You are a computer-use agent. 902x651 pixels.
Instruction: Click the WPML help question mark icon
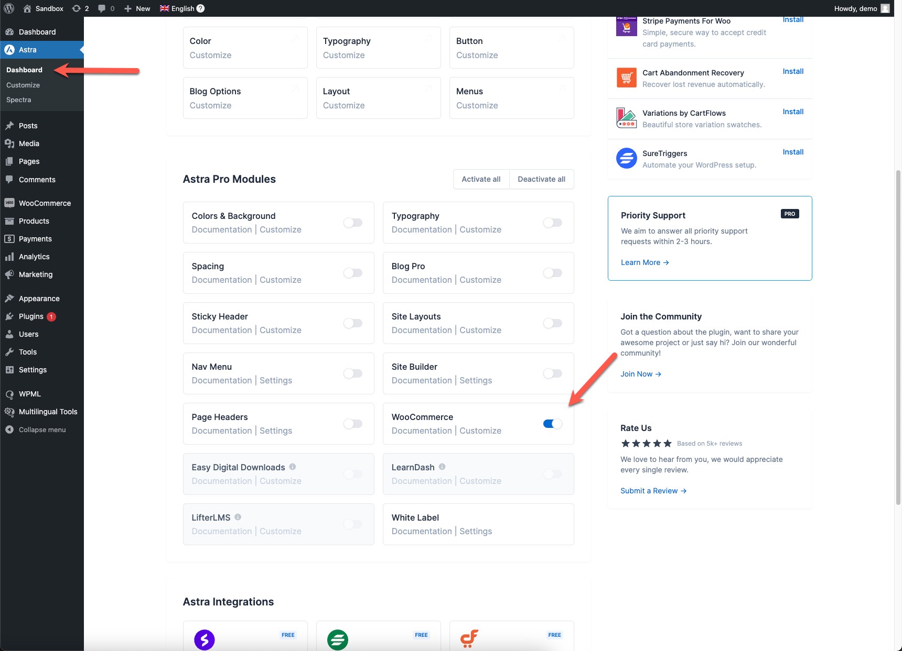[x=200, y=8]
